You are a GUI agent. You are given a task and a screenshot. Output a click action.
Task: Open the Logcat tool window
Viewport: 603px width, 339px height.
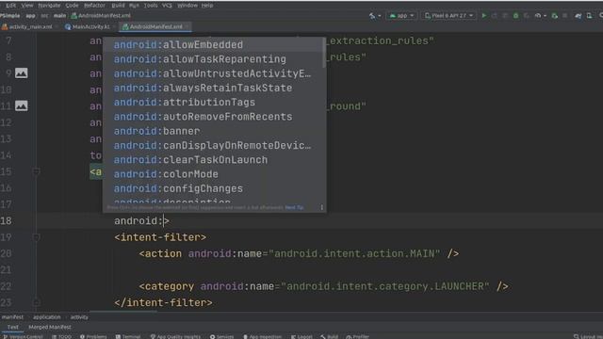[301, 336]
